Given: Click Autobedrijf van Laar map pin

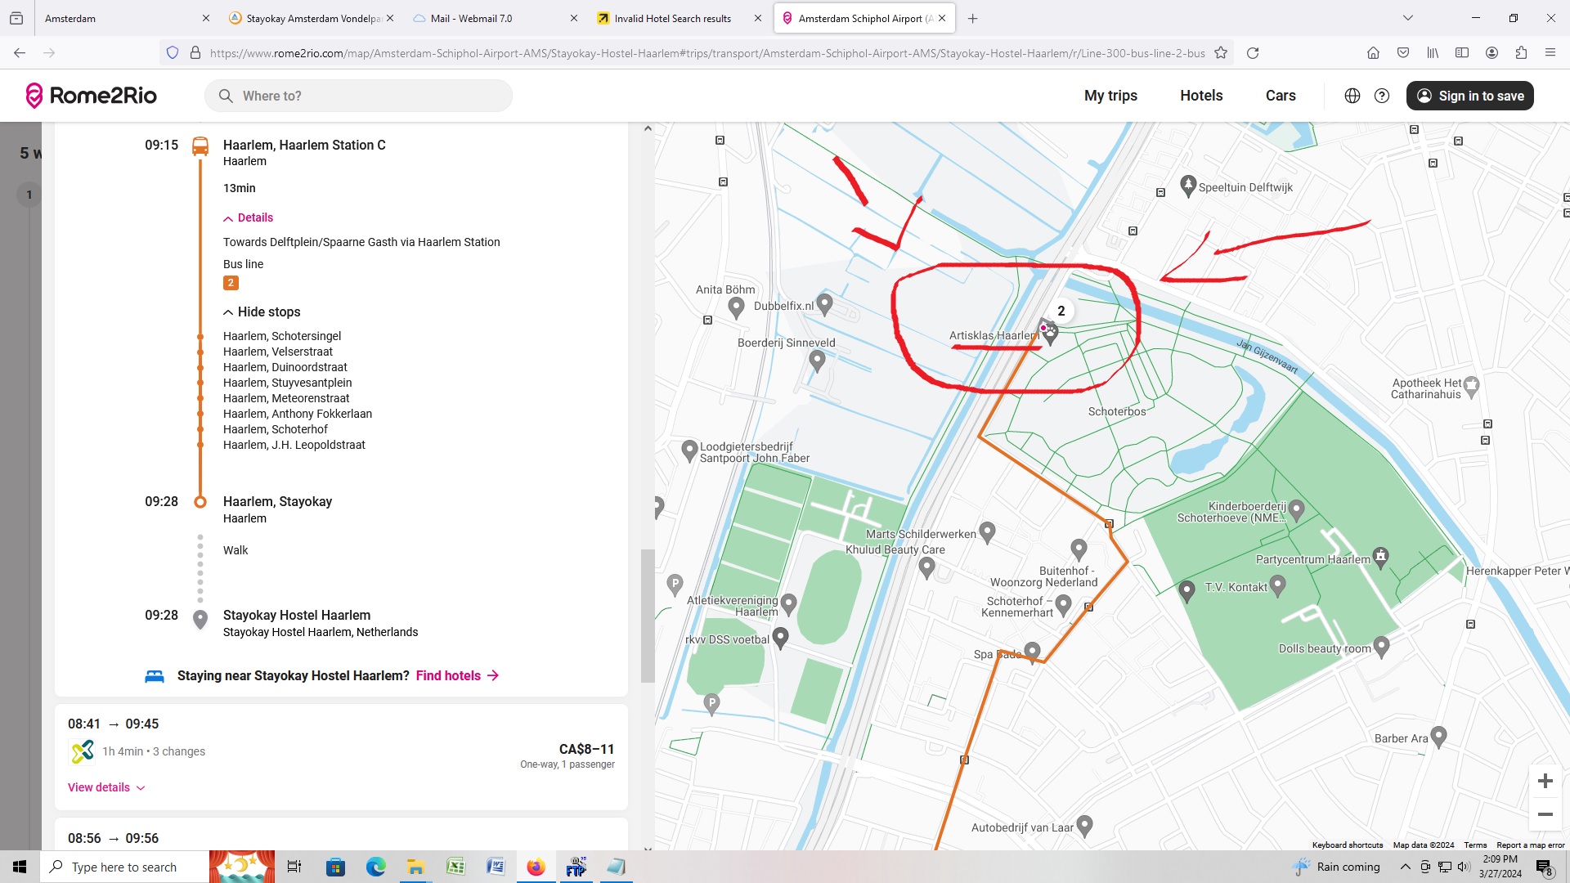Looking at the screenshot, I should coord(1085,826).
